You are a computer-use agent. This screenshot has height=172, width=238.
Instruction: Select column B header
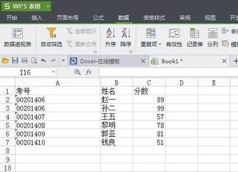click(x=117, y=83)
